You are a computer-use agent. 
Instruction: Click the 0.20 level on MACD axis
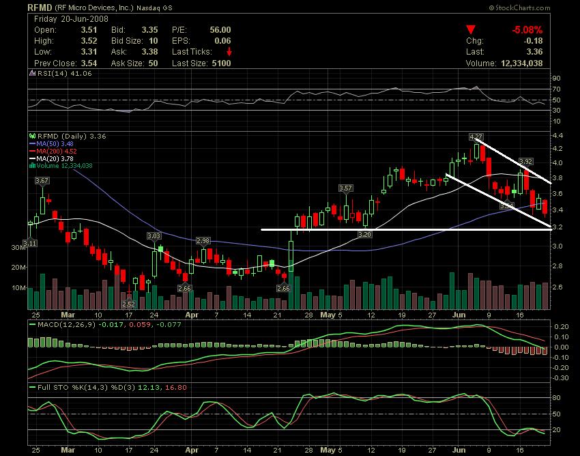point(561,326)
